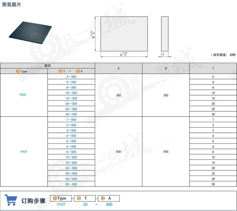The height and width of the screenshot is (211, 237).
Task: Select model 3—500
Action: pos(71,130)
